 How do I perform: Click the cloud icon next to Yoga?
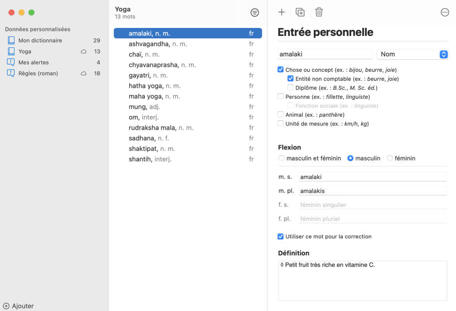(84, 52)
